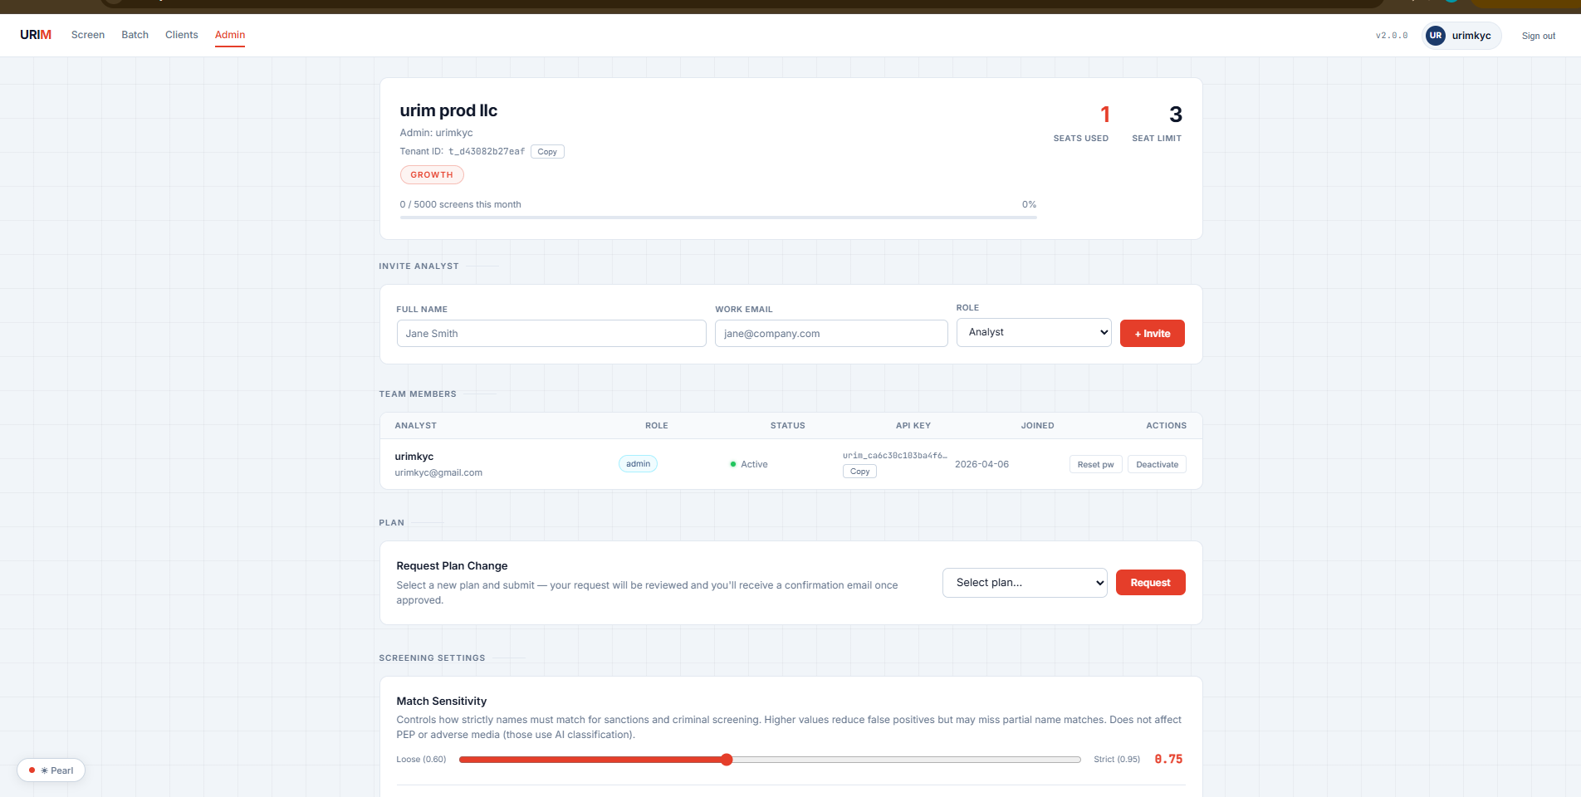Image resolution: width=1581 pixels, height=797 pixels.
Task: Open the Screen tab
Action: click(x=88, y=35)
